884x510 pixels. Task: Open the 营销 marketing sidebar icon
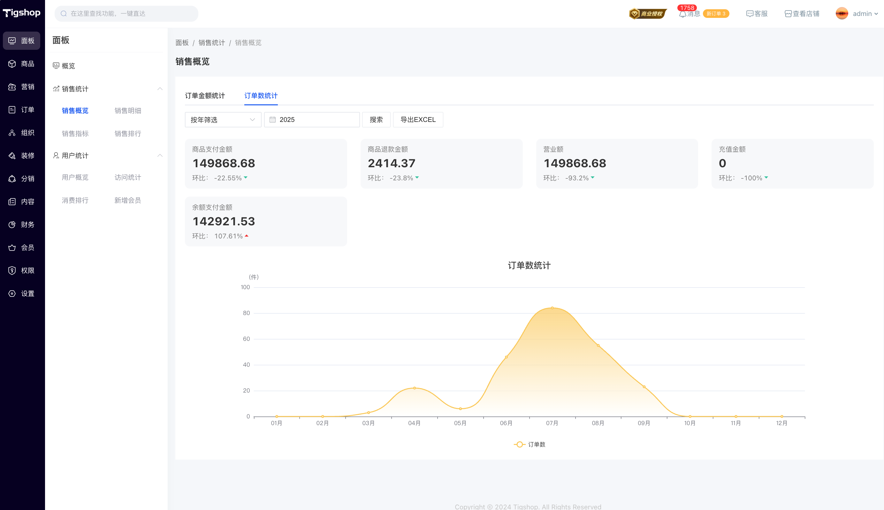coord(12,87)
